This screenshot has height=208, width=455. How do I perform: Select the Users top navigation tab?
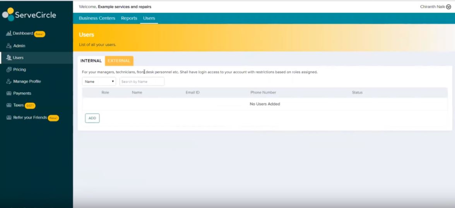click(149, 18)
